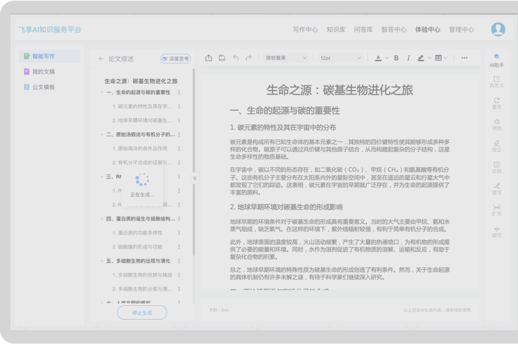Open options menu for 一、生命的起源与碳的重要性

(179, 92)
